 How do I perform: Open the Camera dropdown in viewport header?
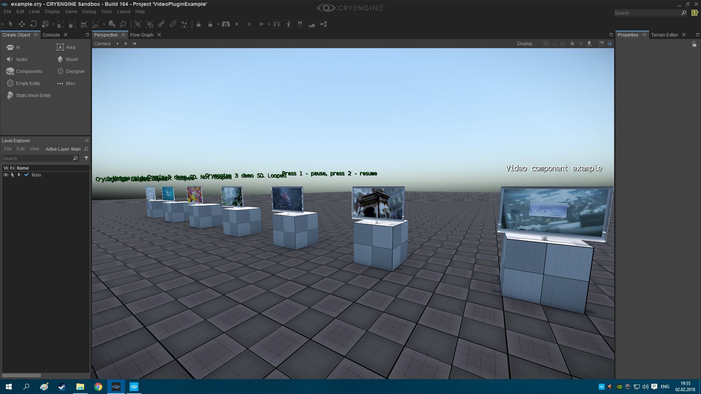pyautogui.click(x=102, y=44)
